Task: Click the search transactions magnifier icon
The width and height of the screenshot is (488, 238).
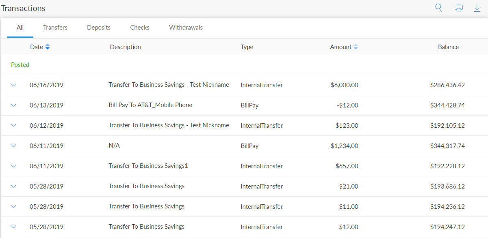Action: point(438,8)
